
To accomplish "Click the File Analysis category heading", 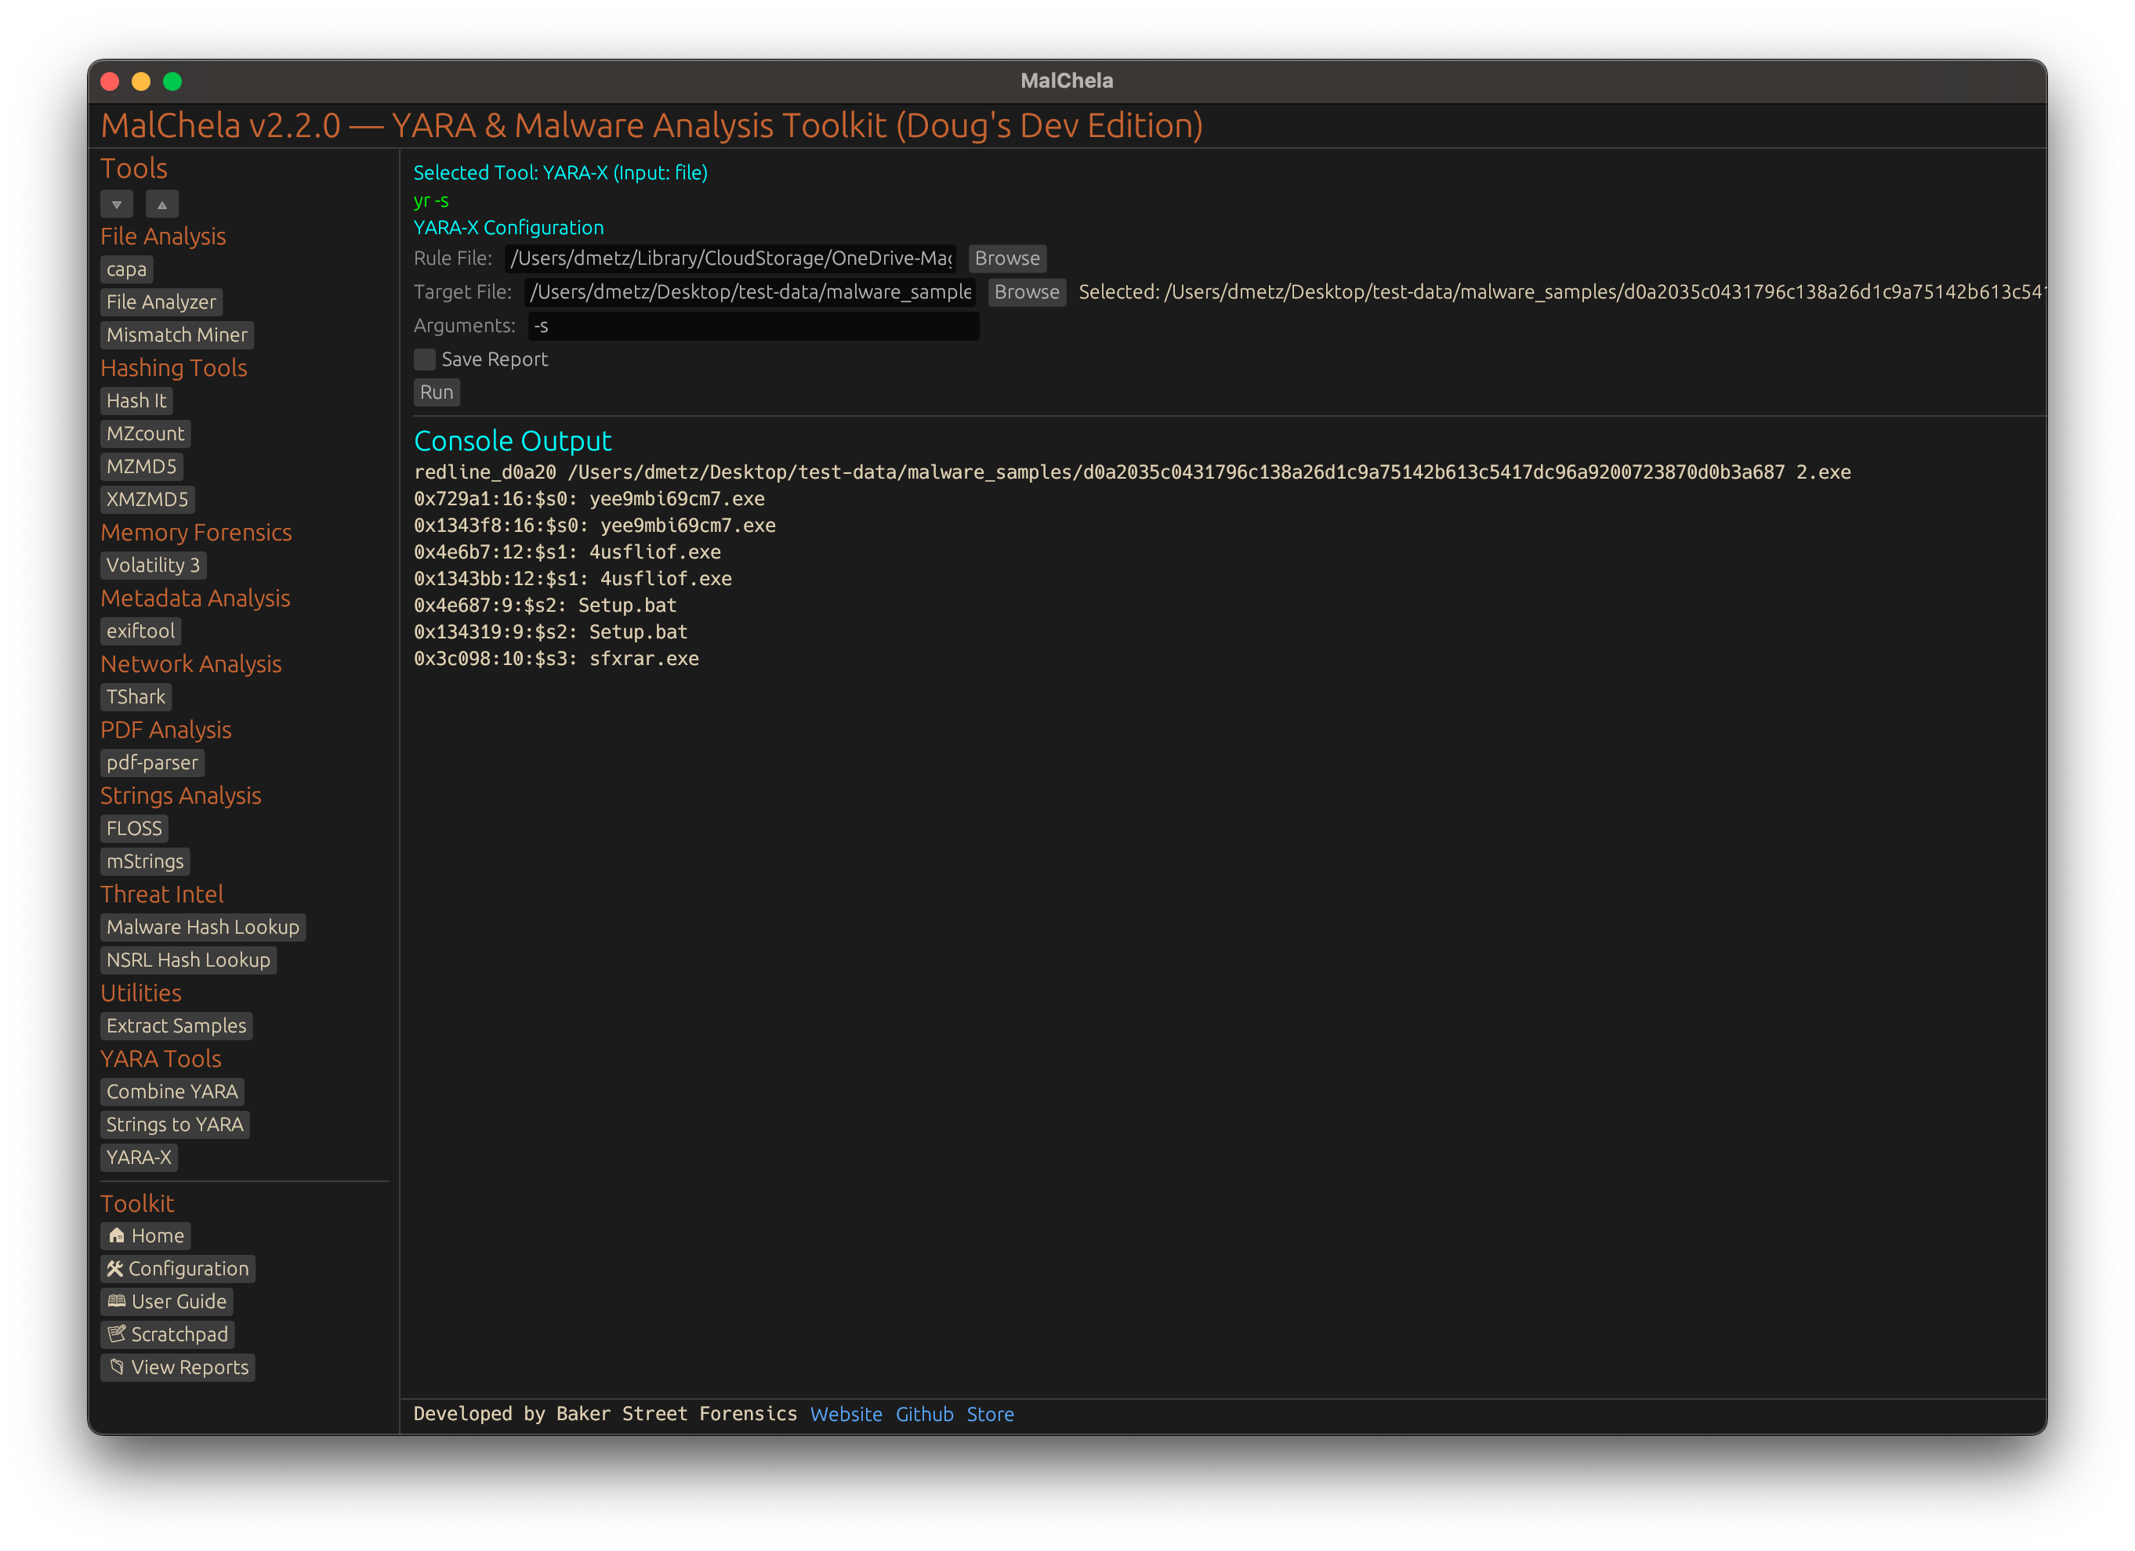I will [x=163, y=237].
